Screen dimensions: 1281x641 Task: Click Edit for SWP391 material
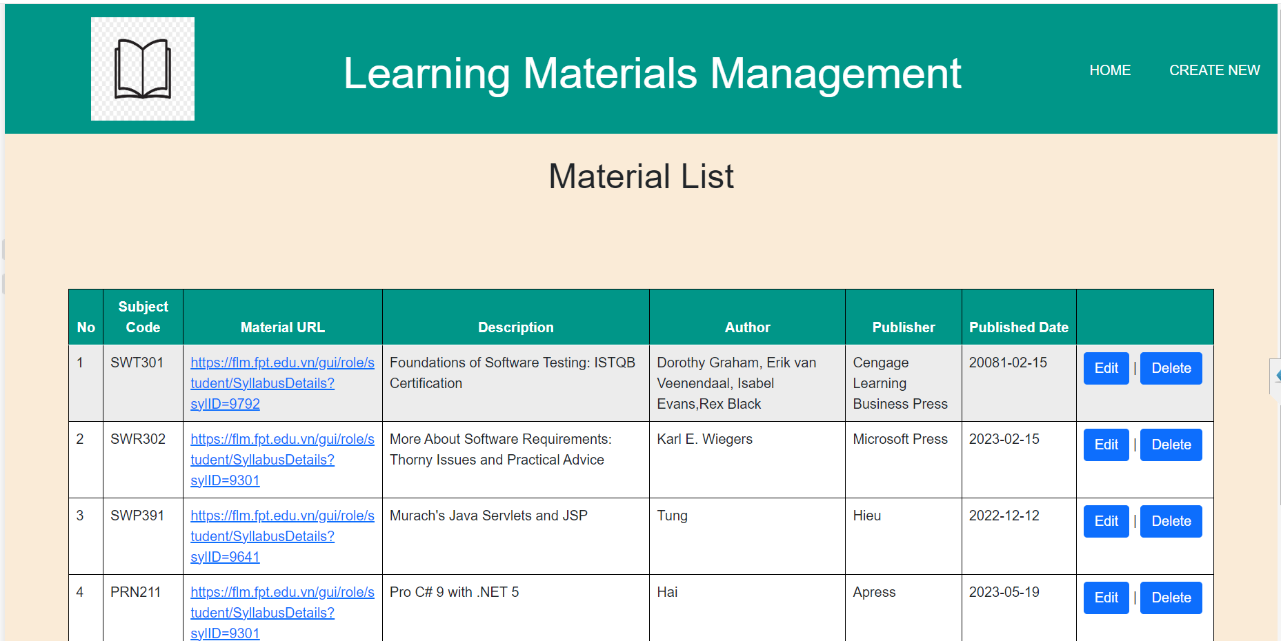click(1106, 521)
